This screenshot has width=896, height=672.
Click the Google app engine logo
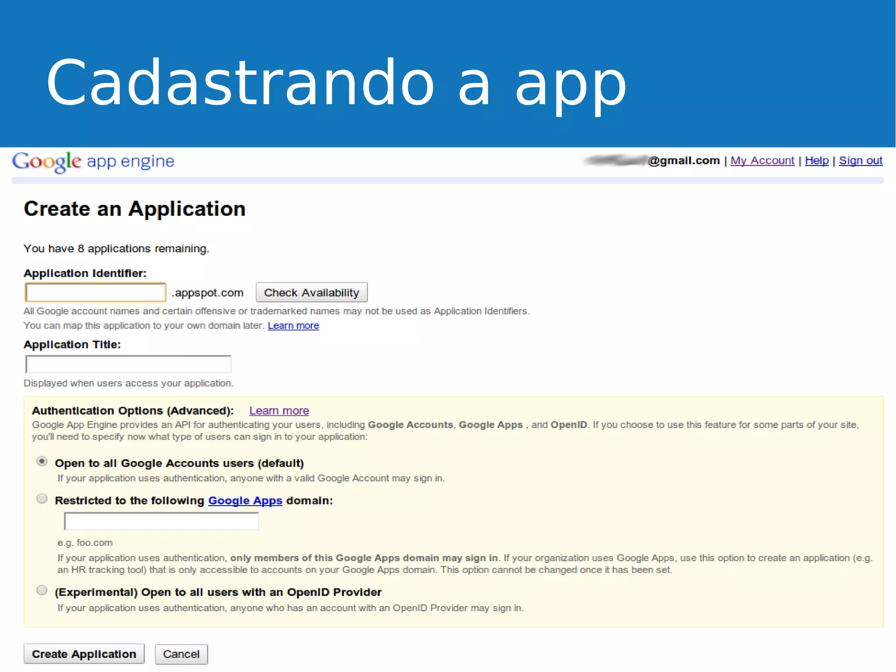pos(93,162)
